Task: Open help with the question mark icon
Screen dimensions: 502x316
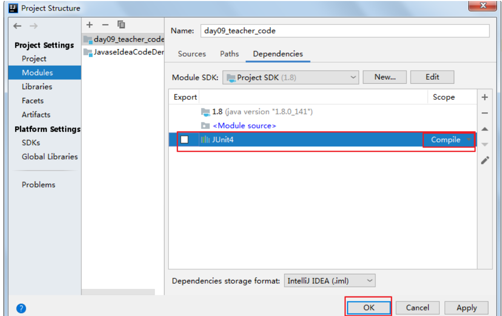Action: [x=21, y=308]
